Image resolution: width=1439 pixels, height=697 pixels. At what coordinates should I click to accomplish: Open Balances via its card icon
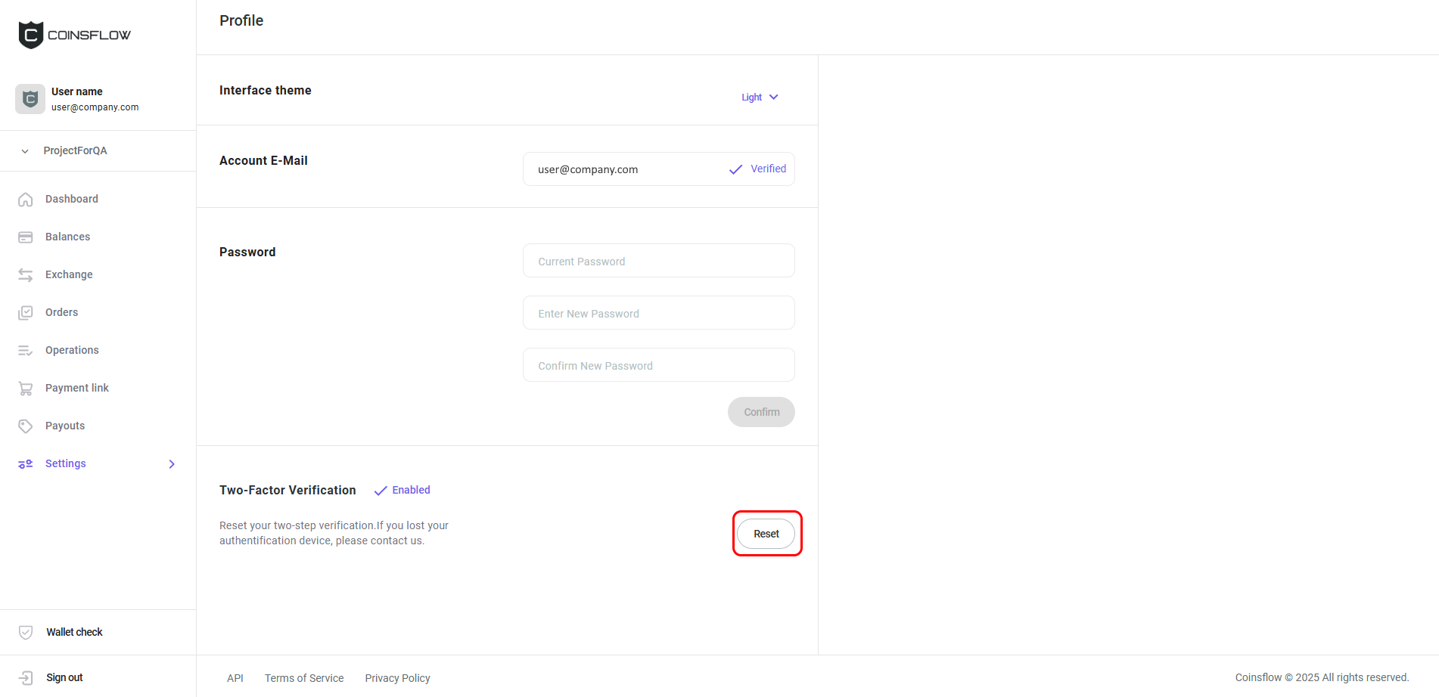(x=26, y=237)
